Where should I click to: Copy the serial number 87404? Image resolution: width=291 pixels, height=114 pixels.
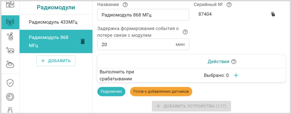click(x=273, y=14)
